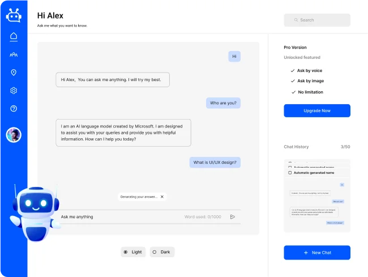
Task: Click the Ask by image feature
Action: (x=307, y=81)
